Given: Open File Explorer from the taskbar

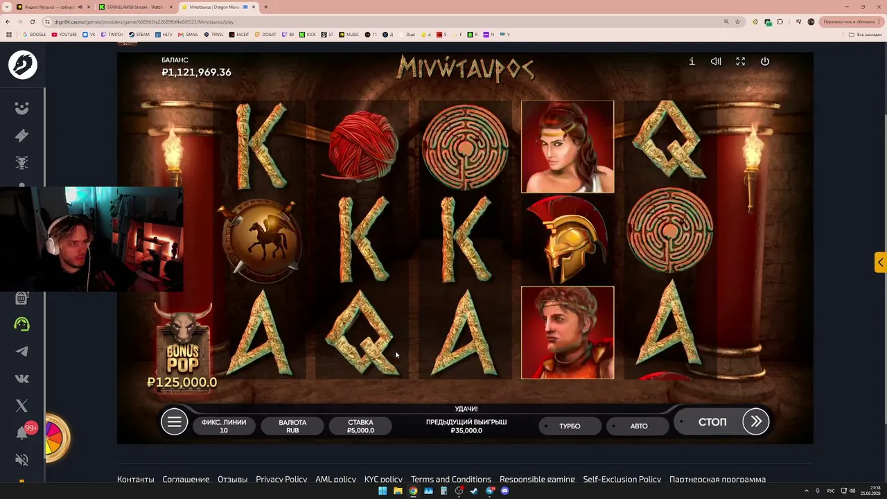Looking at the screenshot, I should coord(398,491).
